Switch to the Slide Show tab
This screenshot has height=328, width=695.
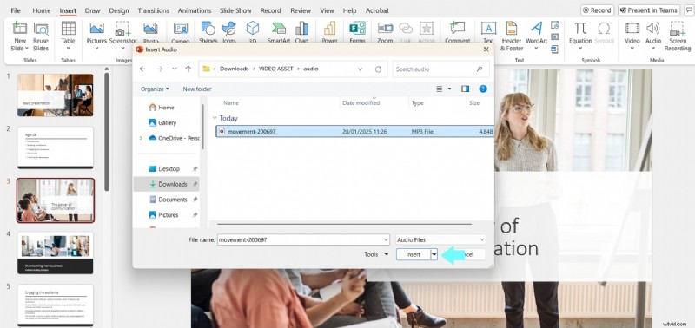[235, 10]
